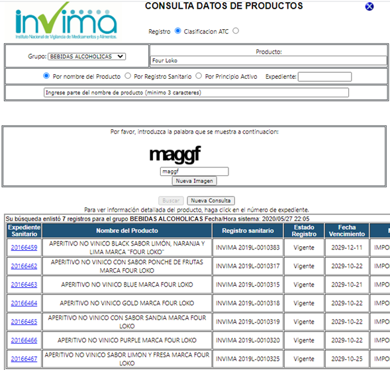Click Vigente status in row 20166459

pos(304,248)
